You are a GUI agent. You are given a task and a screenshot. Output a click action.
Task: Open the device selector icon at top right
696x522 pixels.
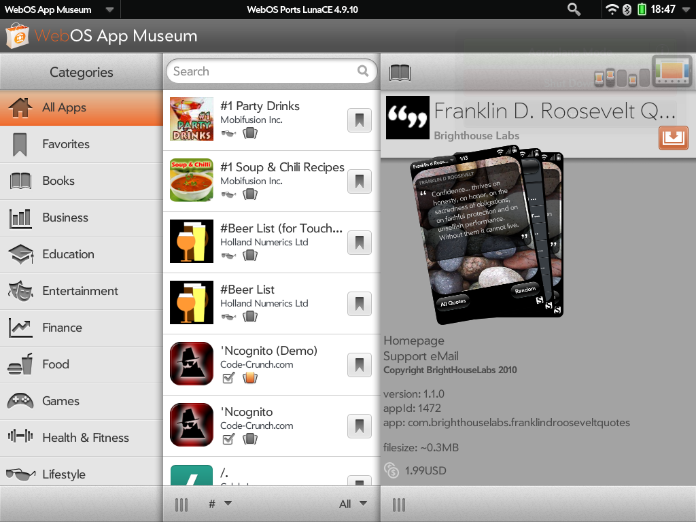tap(672, 71)
